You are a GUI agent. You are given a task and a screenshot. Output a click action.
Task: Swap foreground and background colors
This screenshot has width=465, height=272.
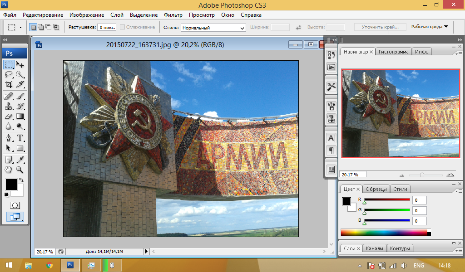(21, 180)
